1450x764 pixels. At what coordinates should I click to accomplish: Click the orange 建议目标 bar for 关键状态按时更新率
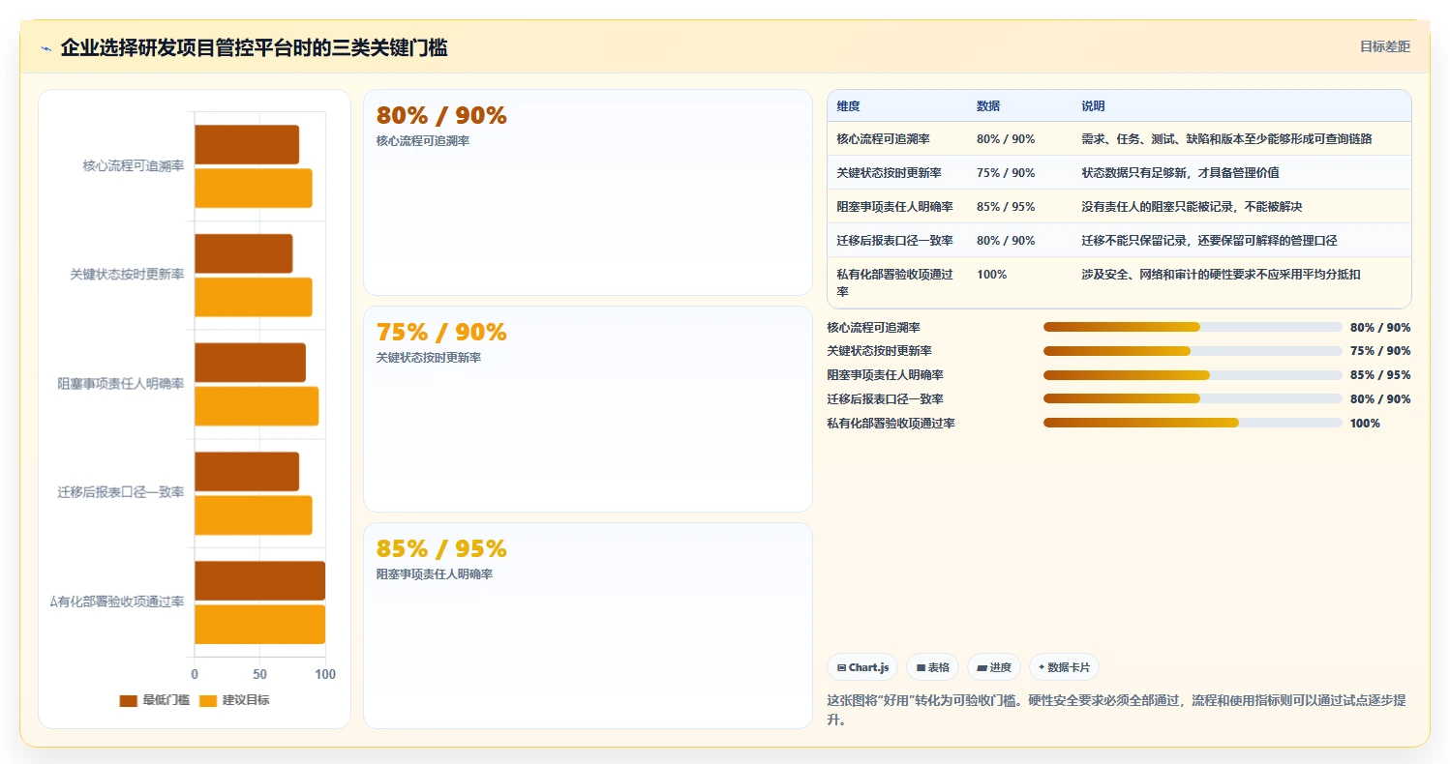pyautogui.click(x=254, y=297)
